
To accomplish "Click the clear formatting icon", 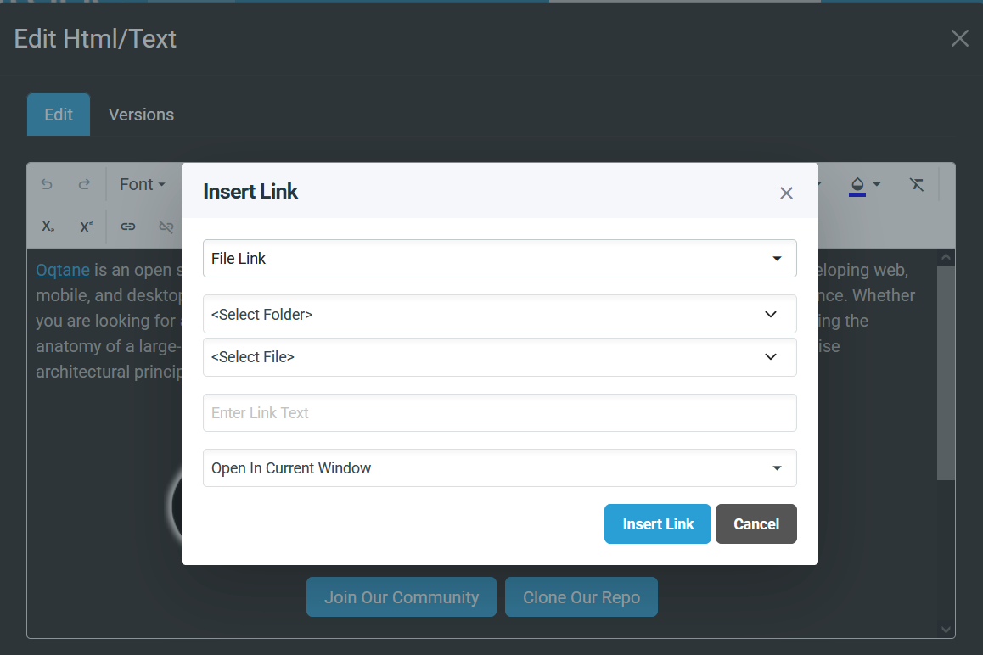I will coord(916,184).
